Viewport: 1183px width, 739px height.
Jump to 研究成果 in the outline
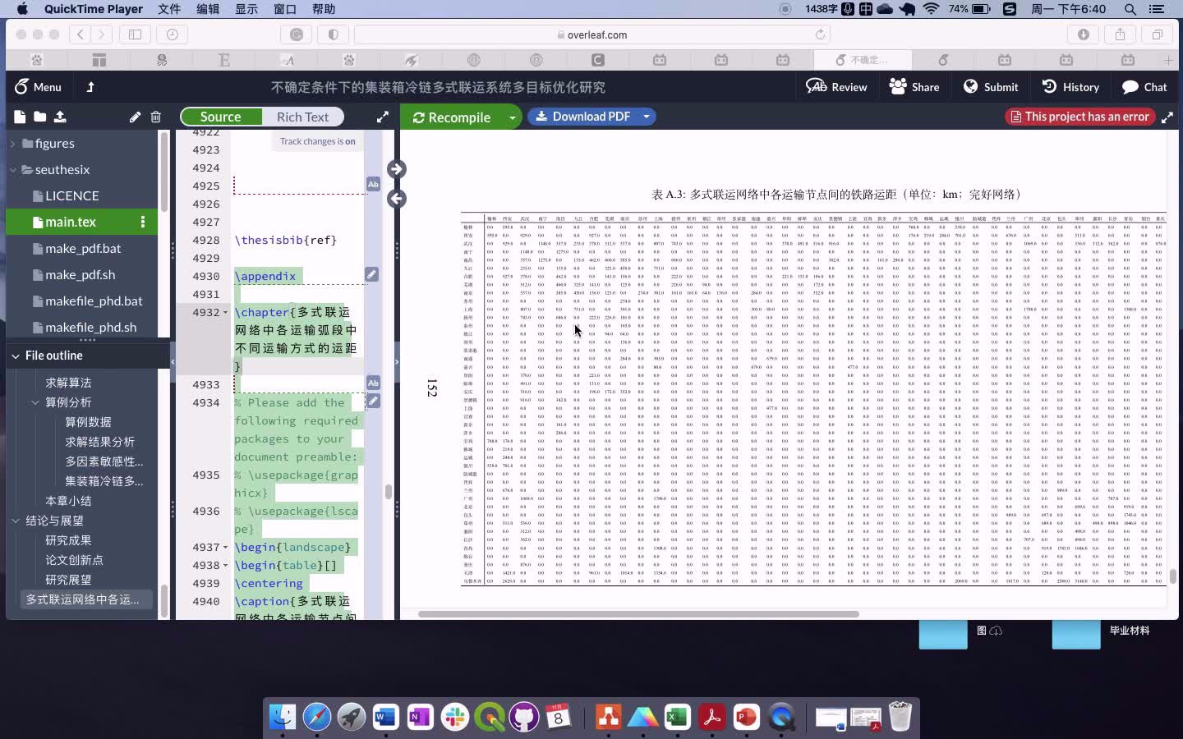tap(68, 540)
